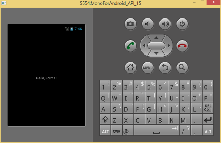Image resolution: width=221 pixels, height=143 pixels.
Task: Click the green call button
Action: (130, 46)
